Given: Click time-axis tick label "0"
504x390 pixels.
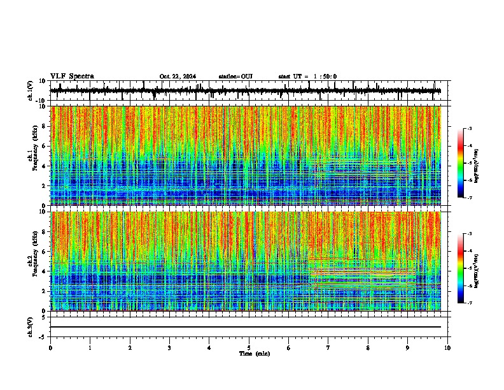Looking at the screenshot, I should 50,348.
